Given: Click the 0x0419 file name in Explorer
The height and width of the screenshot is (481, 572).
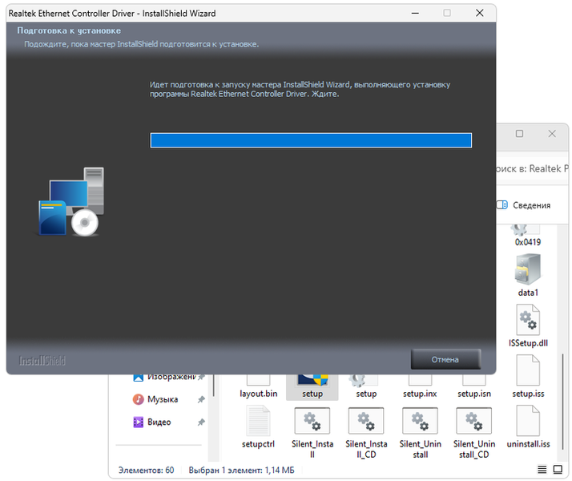Looking at the screenshot, I should pyautogui.click(x=528, y=242).
